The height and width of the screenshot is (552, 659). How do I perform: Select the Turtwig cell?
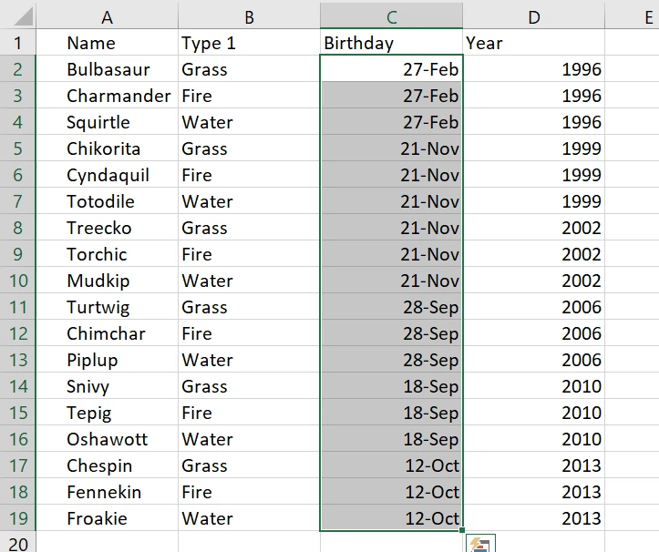click(108, 307)
